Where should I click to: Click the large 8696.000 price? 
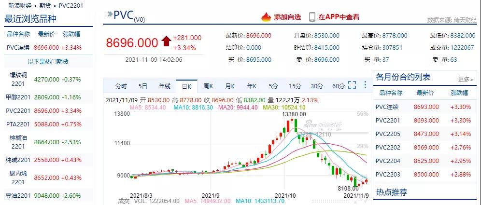tap(132, 42)
